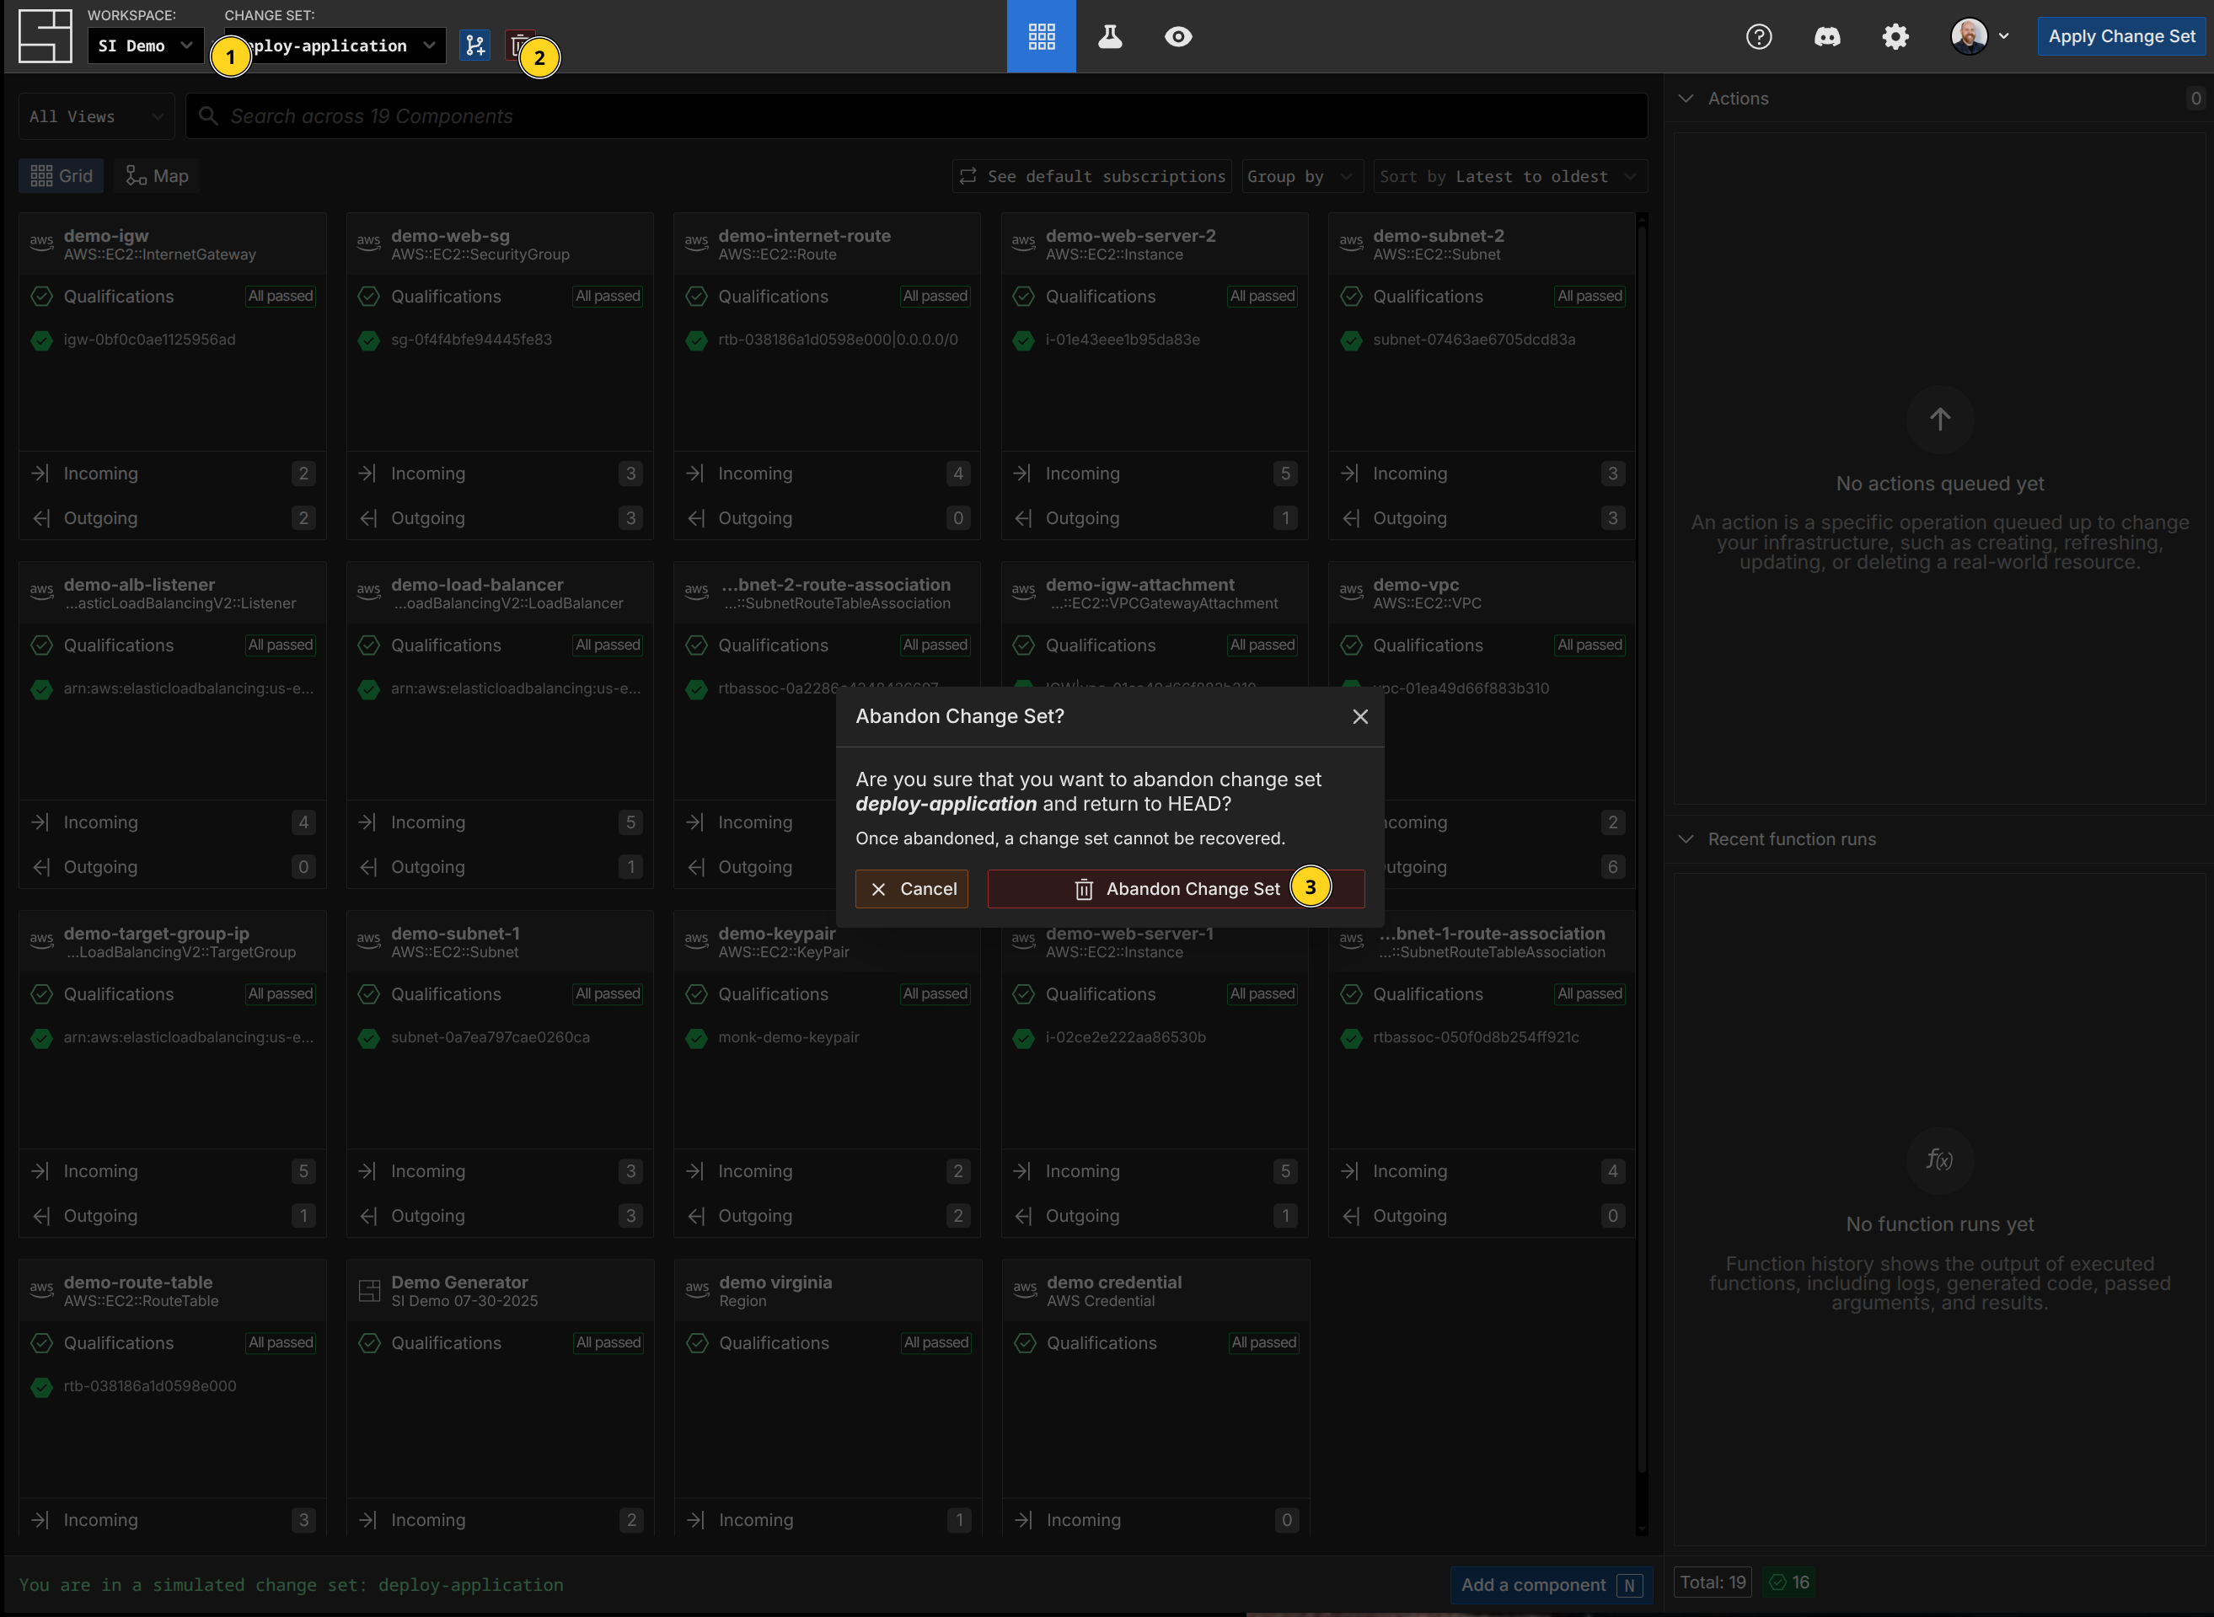Click the create change set branch icon
The height and width of the screenshot is (1617, 2214).
pos(474,45)
